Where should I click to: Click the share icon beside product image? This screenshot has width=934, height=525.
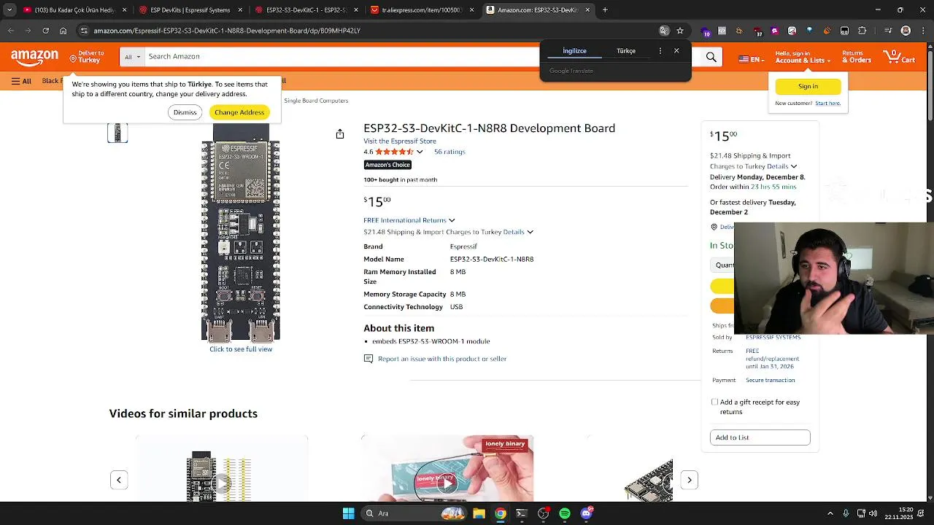340,134
